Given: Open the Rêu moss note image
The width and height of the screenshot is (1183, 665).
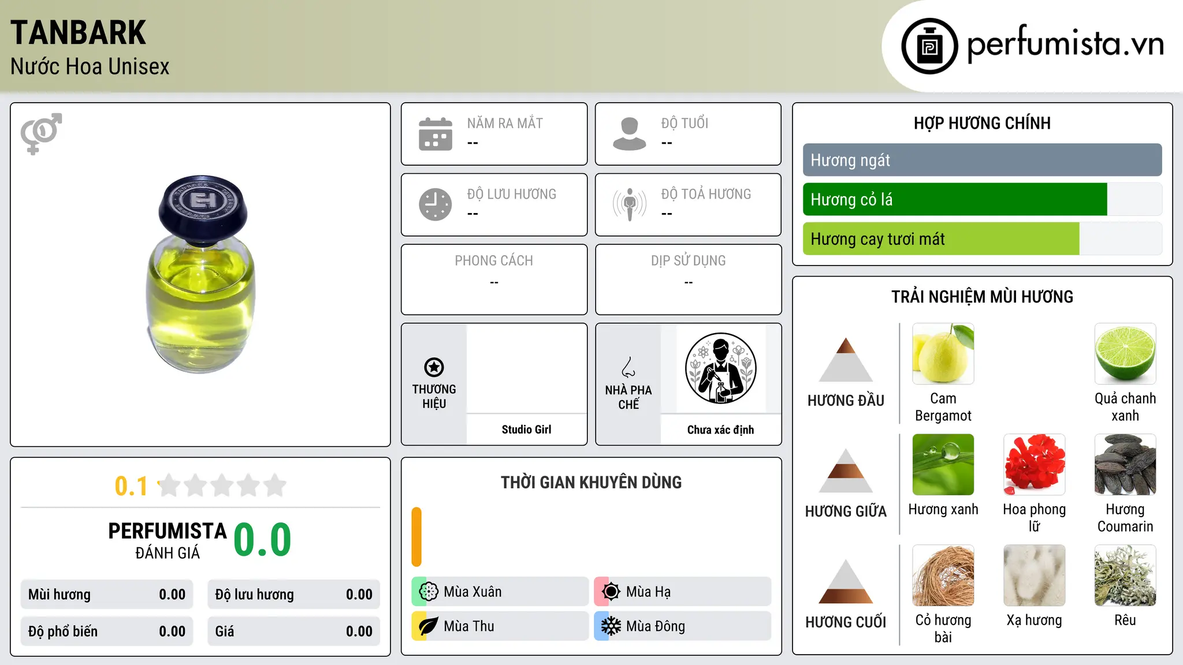Looking at the screenshot, I should click(1125, 576).
